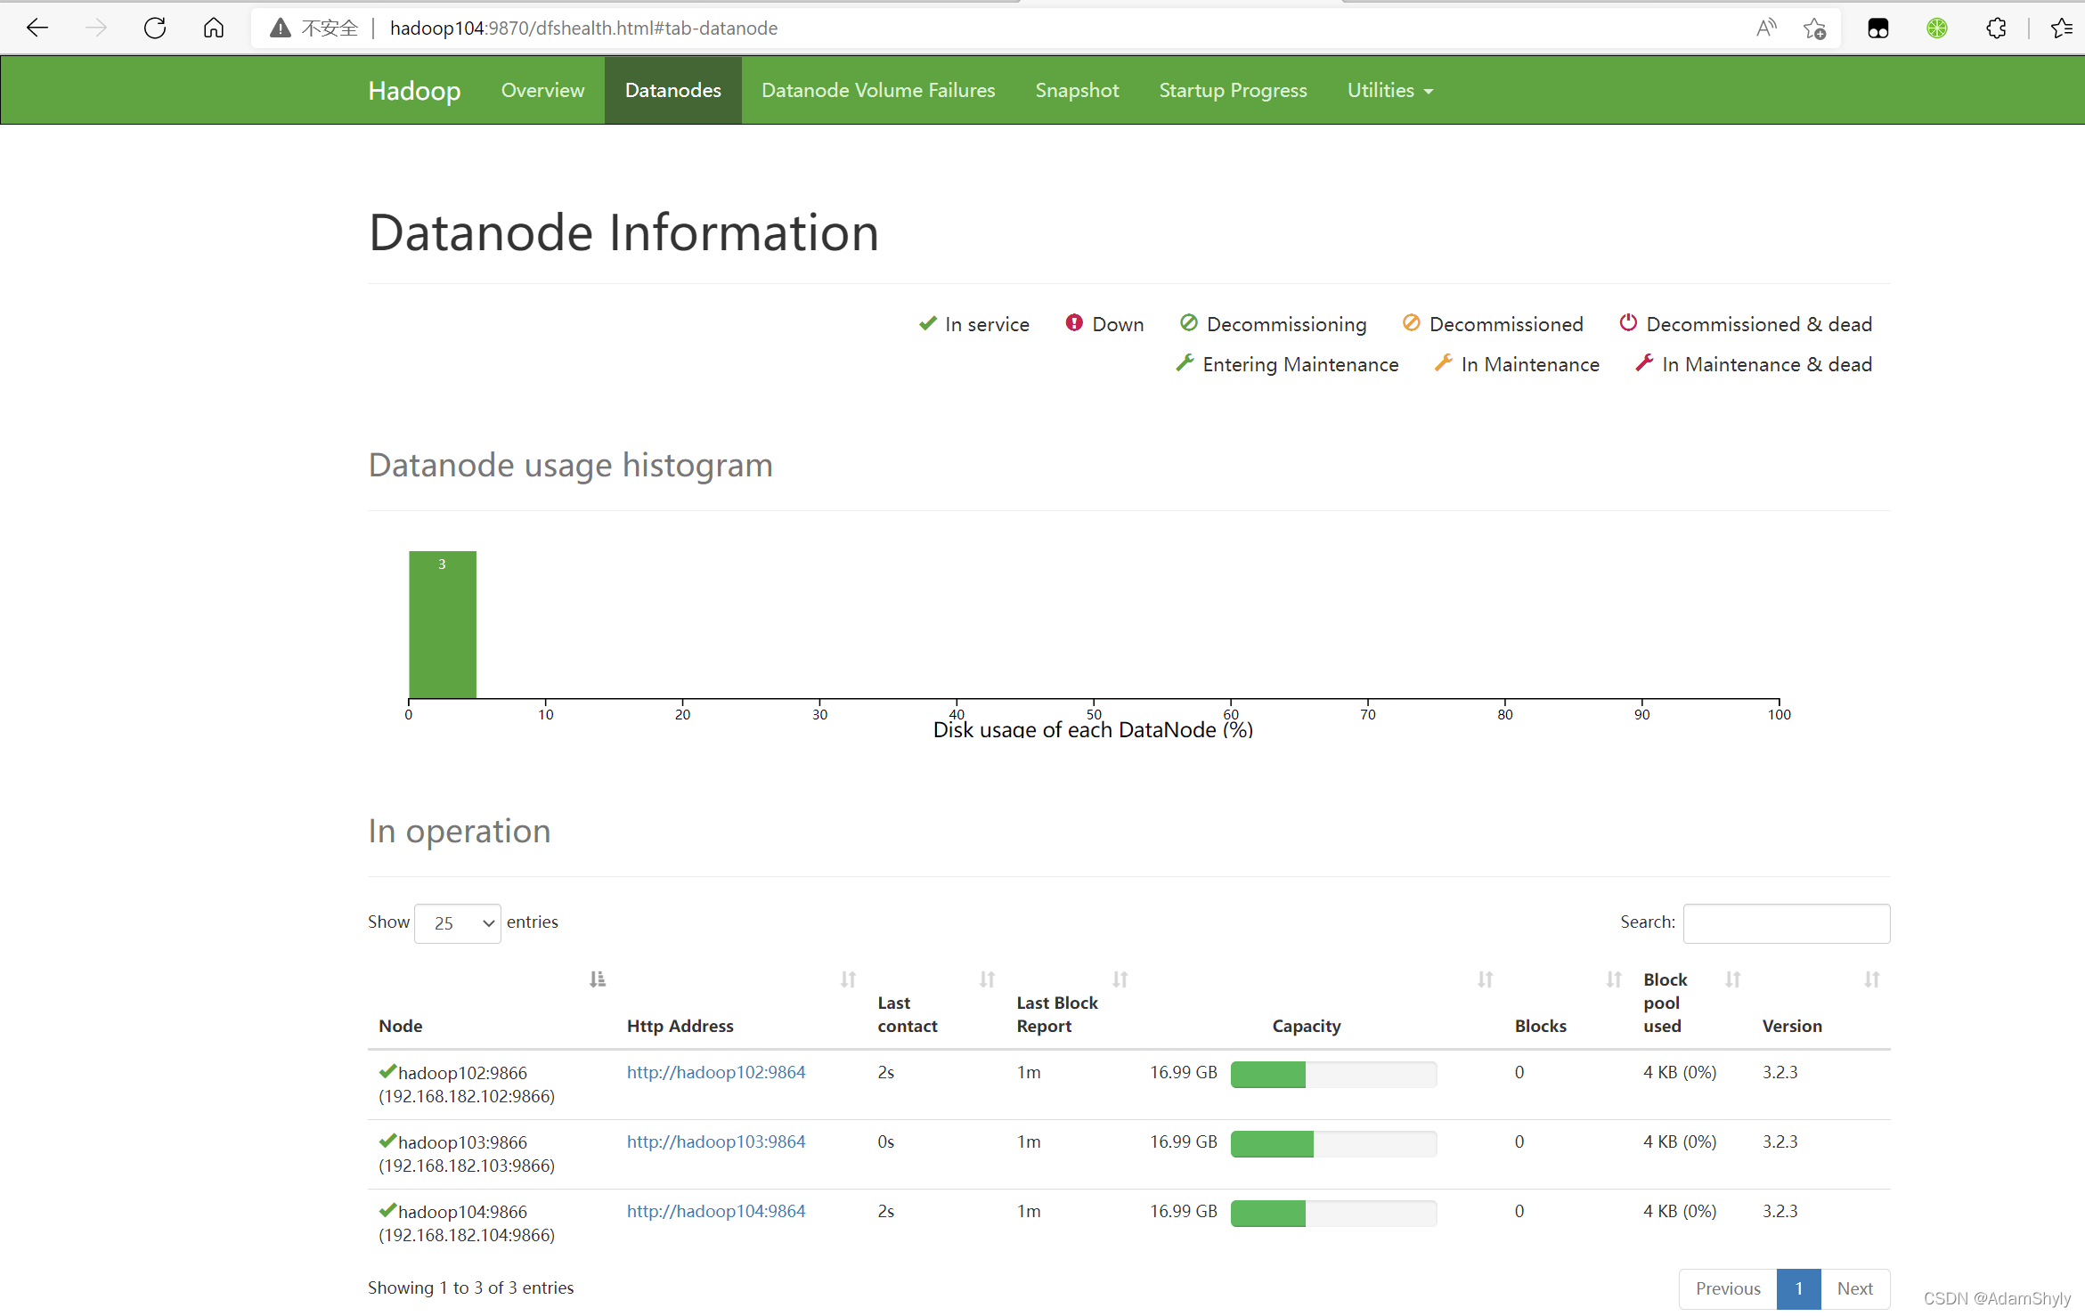Open the browser extensions puzzle icon

(x=1996, y=28)
